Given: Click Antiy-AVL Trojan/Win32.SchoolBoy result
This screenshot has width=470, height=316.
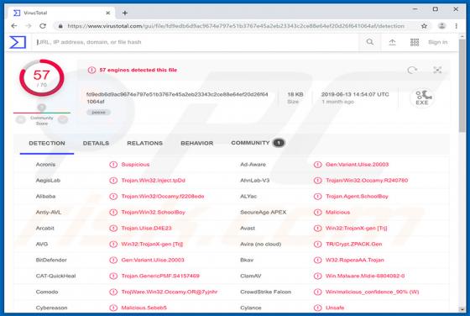Looking at the screenshot, I should pos(153,212).
